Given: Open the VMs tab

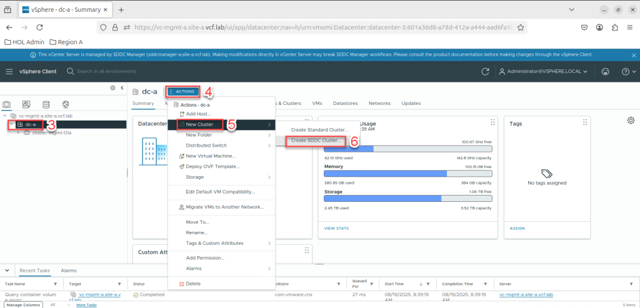Looking at the screenshot, I should (x=317, y=103).
